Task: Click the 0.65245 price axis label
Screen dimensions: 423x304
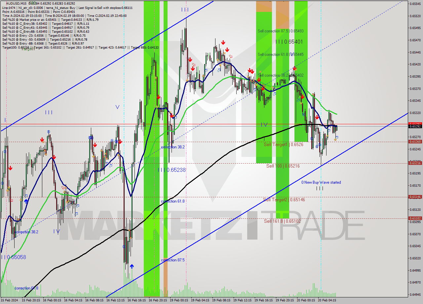Action: pos(415,149)
